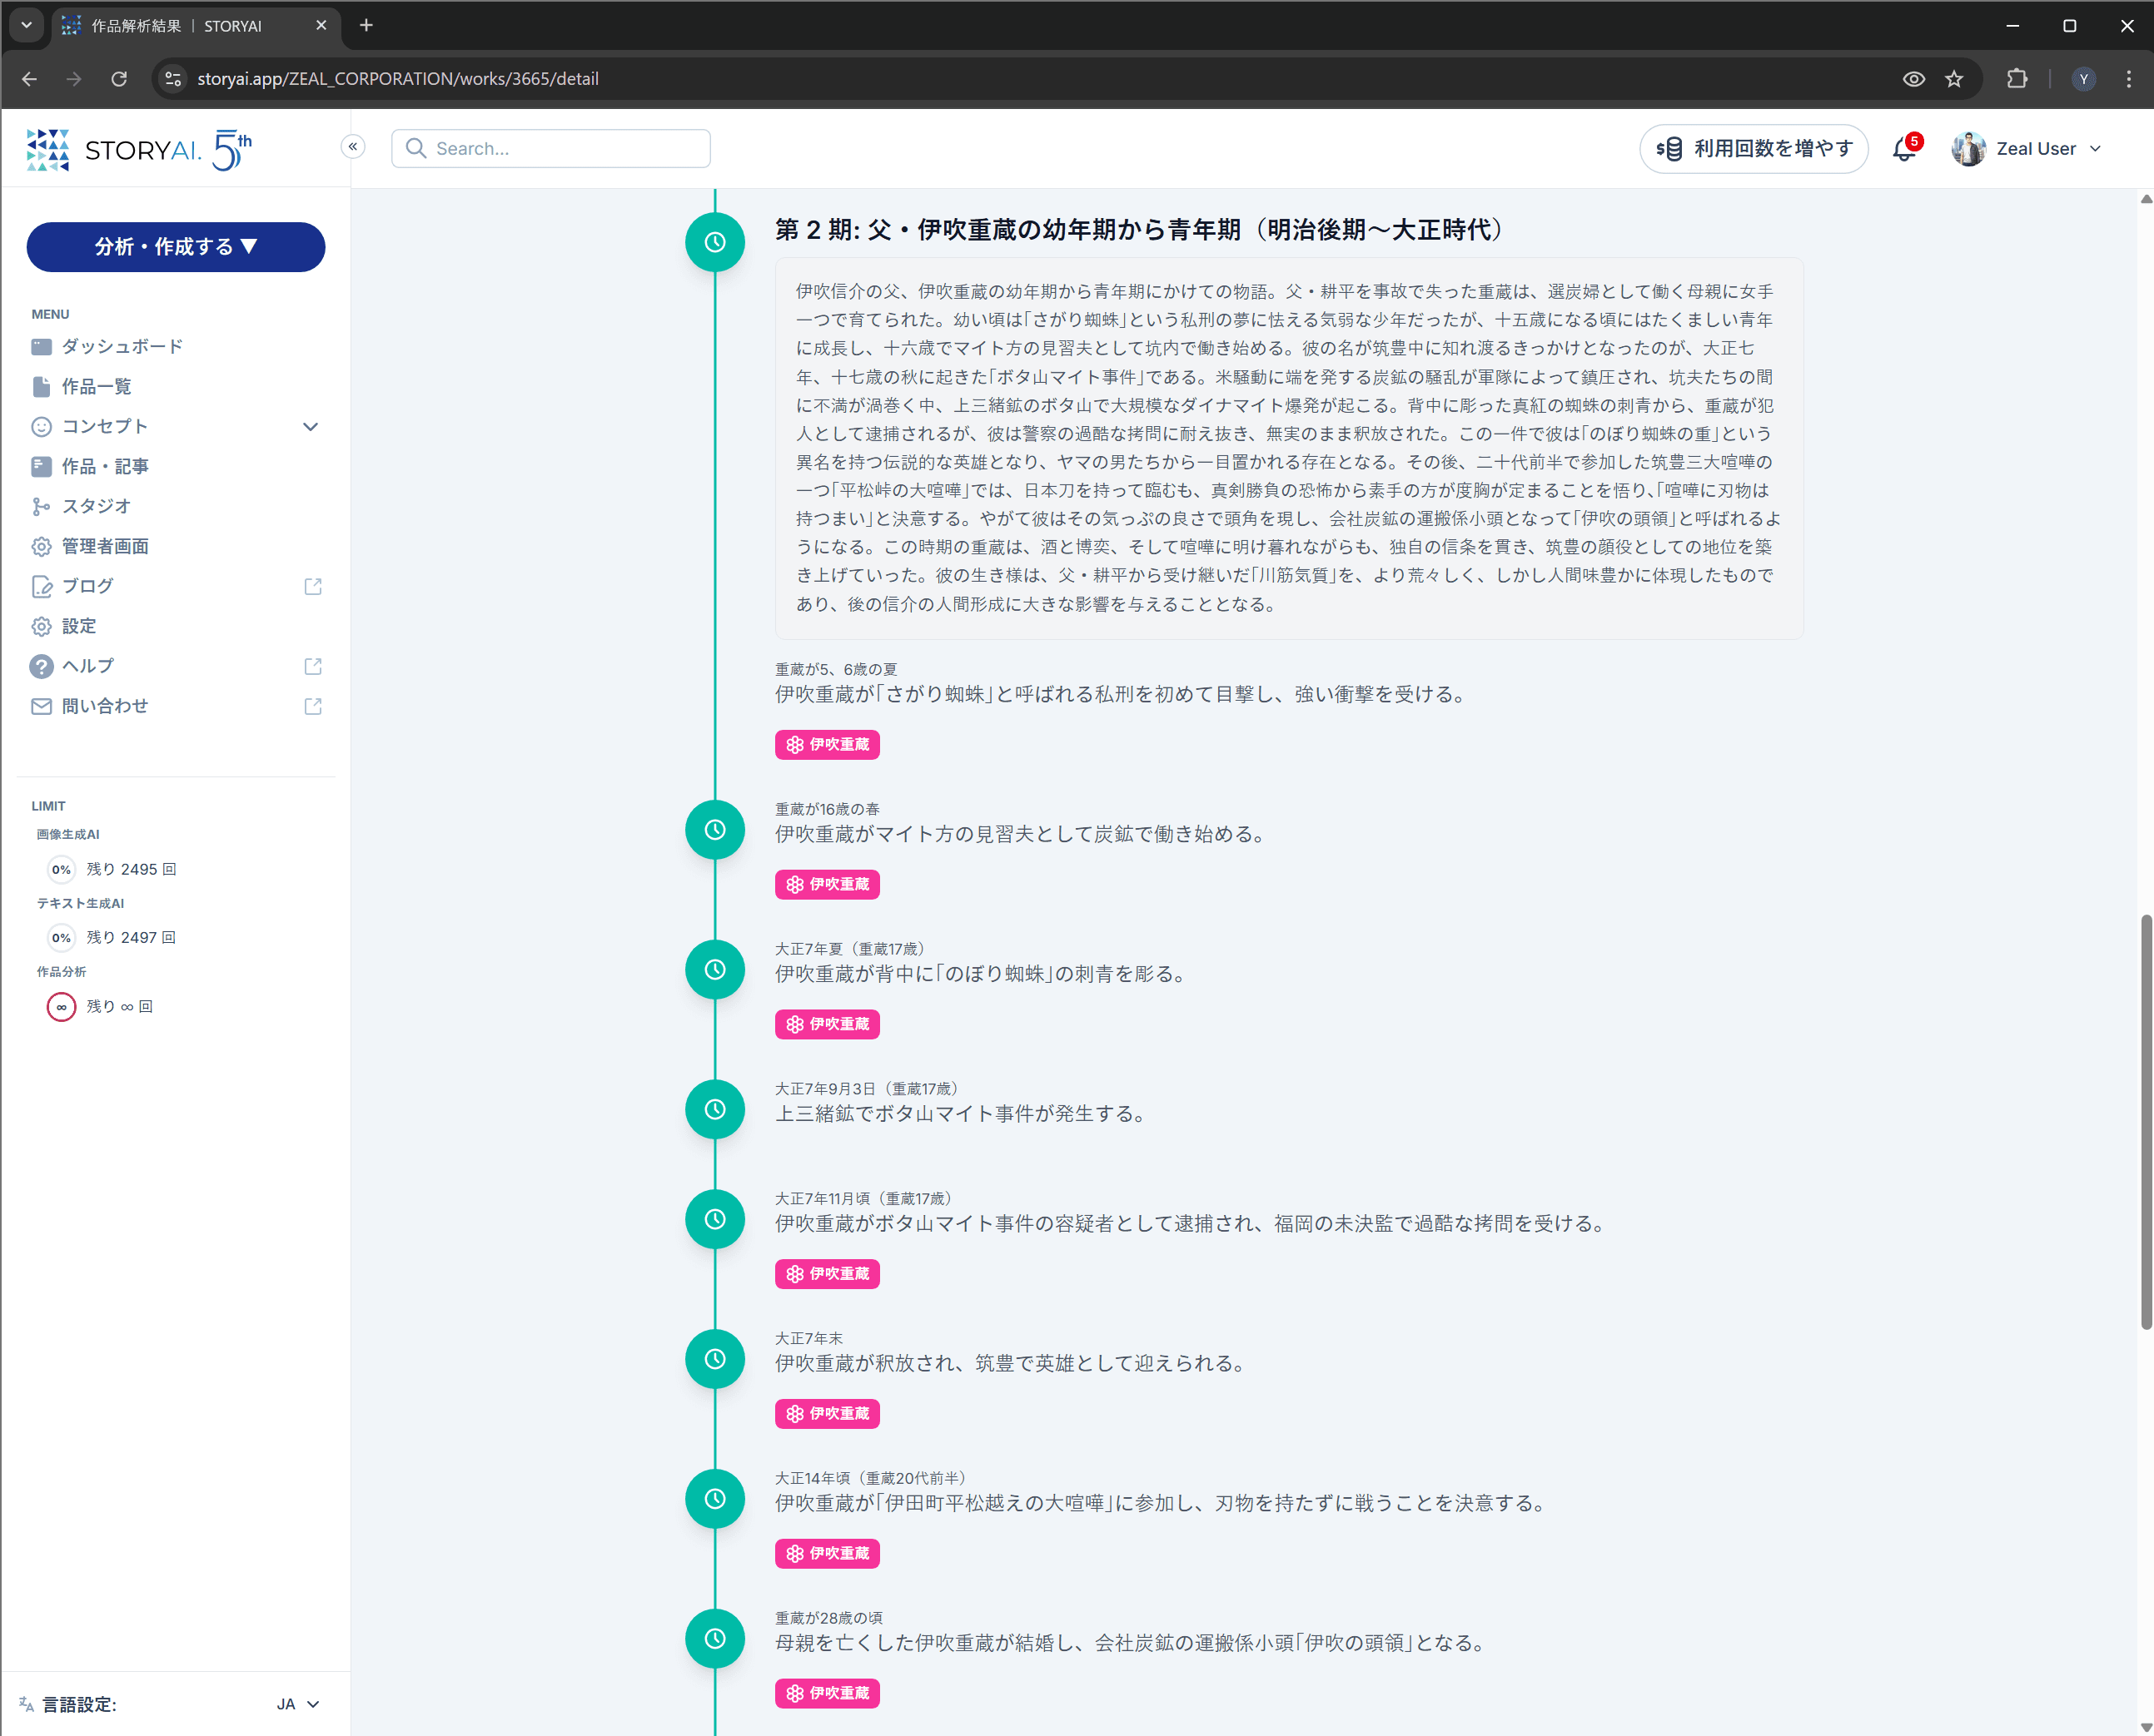Open the 分析・作成する dropdown button
The image size is (2154, 1736).
tap(176, 247)
